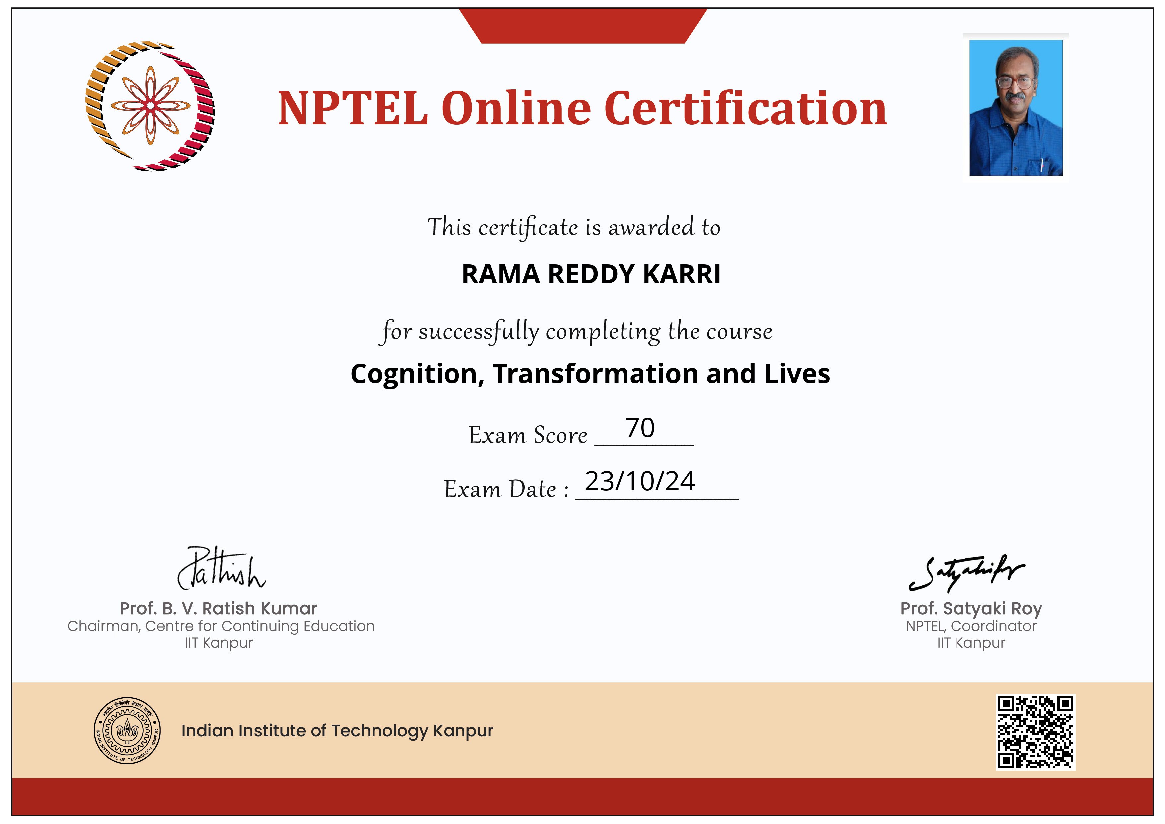Click the NPTEL circular flower logo
This screenshot has height=824, width=1165.
(x=150, y=106)
